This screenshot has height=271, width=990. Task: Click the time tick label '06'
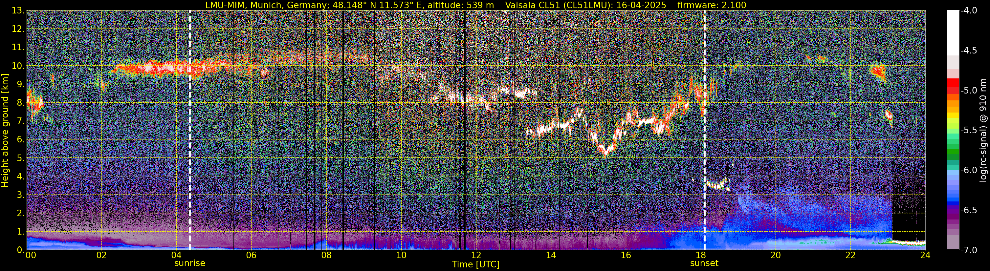tap(251, 255)
